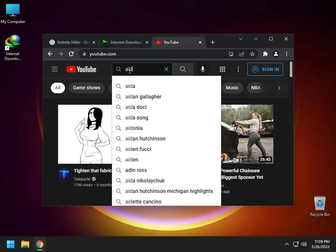This screenshot has height=252, width=336.
Task: Open the chainsaw video thumbnail
Action: [247, 134]
